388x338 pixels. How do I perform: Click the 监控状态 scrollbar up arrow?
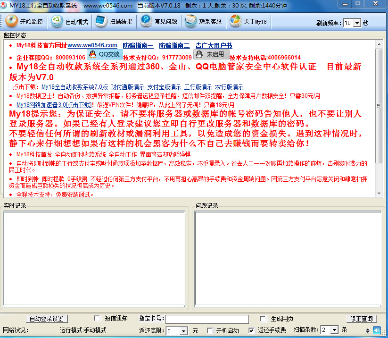tap(379, 44)
